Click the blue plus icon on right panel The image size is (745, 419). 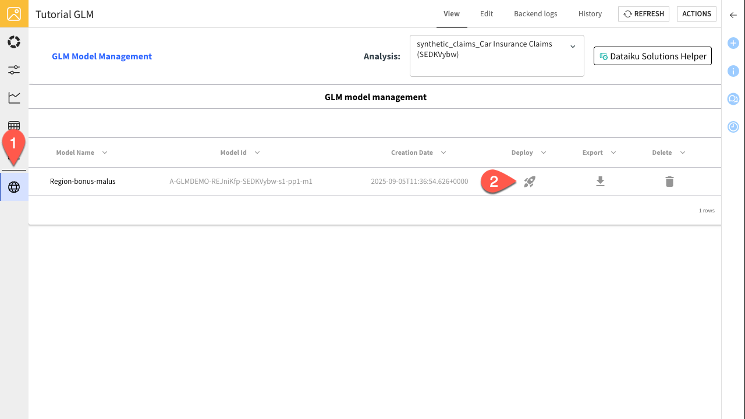click(x=733, y=43)
